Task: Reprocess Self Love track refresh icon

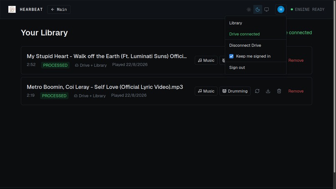Action: pos(257,91)
